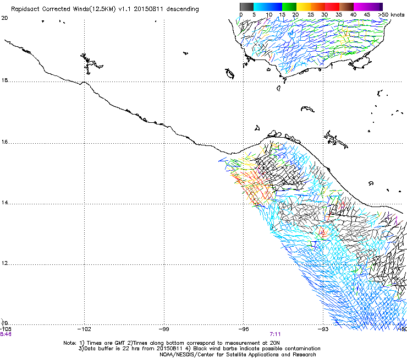Click the latitude axis label '20' at left edge

click(4, 18)
